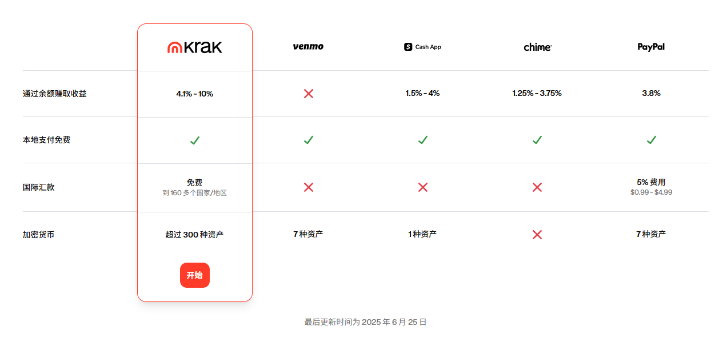Click the Krak logo in the highlighted column
This screenshot has width=727, height=342.
point(194,47)
